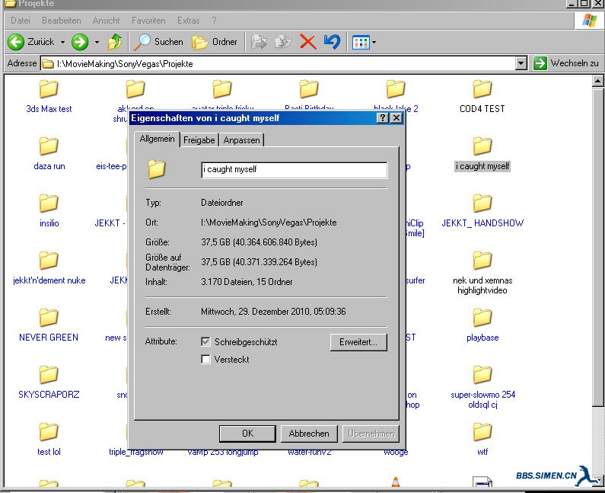Open the Extras menu
Image resolution: width=605 pixels, height=493 pixels.
click(188, 21)
